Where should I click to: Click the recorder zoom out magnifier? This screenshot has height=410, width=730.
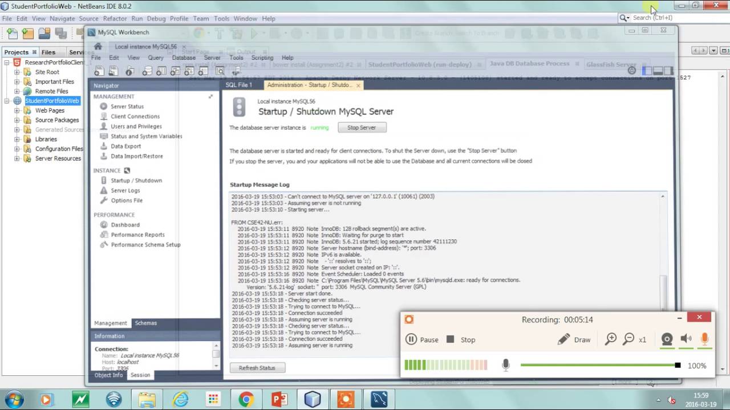click(x=629, y=339)
